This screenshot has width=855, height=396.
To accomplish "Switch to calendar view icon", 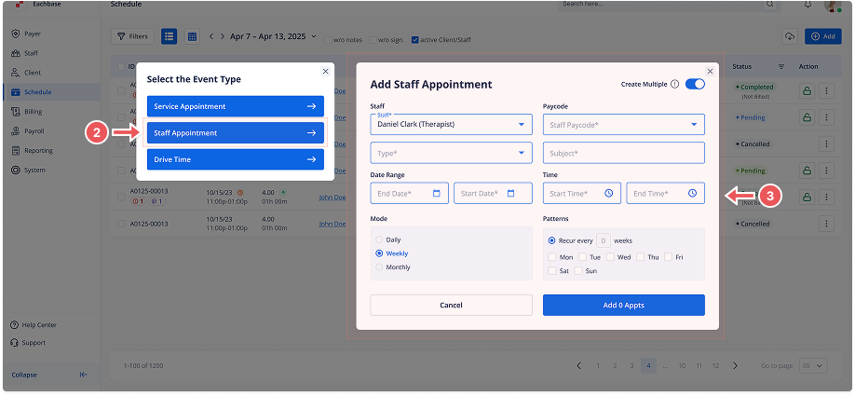I will 192,36.
